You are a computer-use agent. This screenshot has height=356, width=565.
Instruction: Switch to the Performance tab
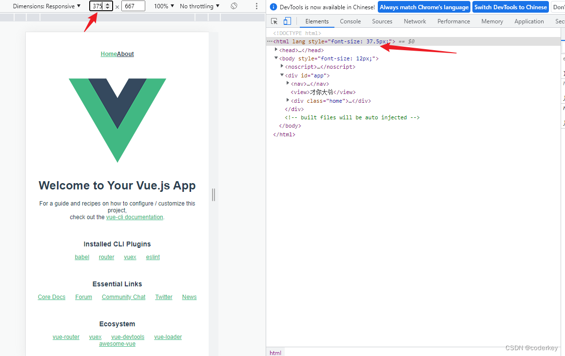[454, 21]
